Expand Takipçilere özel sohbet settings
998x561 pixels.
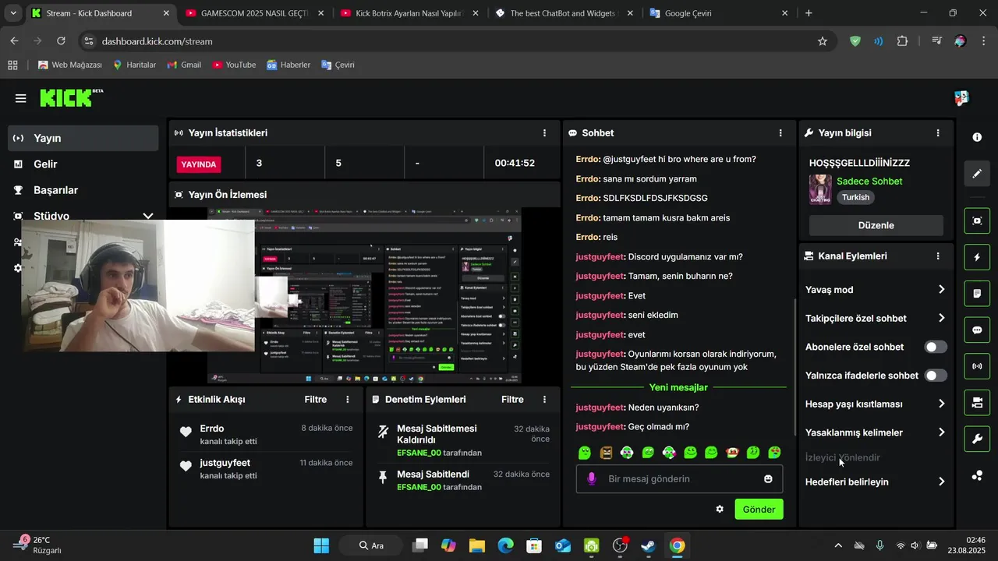pyautogui.click(x=876, y=318)
